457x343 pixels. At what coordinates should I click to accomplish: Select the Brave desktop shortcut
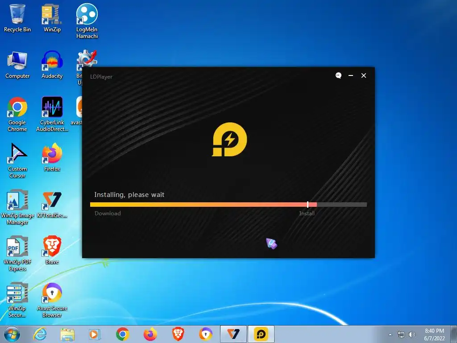tap(52, 250)
